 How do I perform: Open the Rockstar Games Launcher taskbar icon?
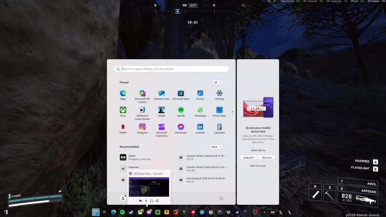click(x=166, y=212)
